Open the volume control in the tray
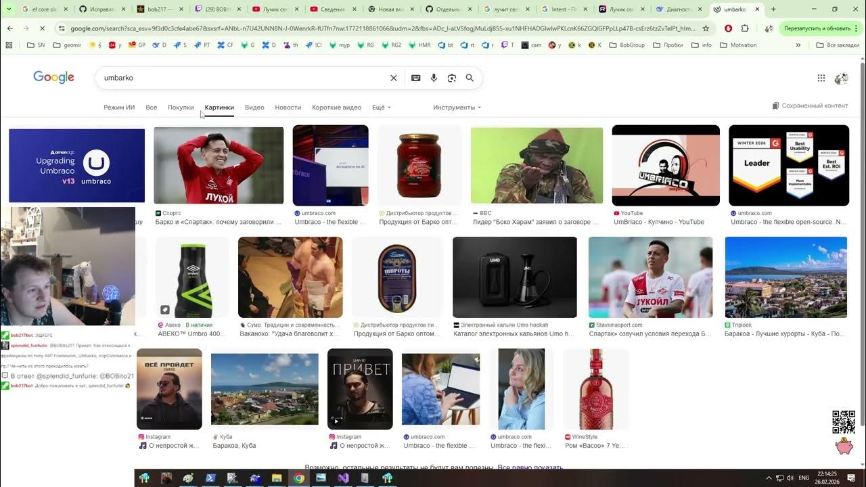Screen dimensions: 866x487 click(x=790, y=478)
